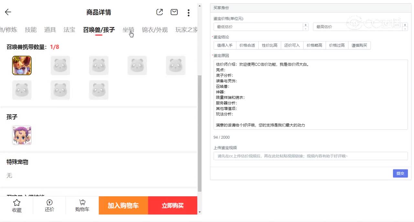The width and height of the screenshot is (414, 222).
Task: Open the mail message icon
Action: pos(174,12)
